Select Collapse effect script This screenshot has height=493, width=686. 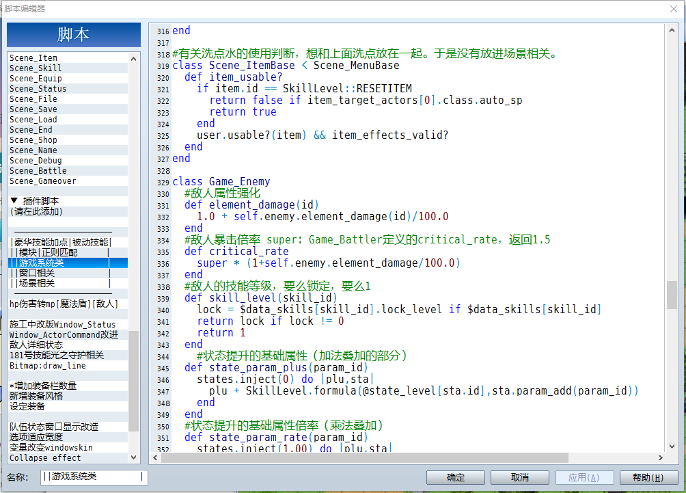point(68,457)
